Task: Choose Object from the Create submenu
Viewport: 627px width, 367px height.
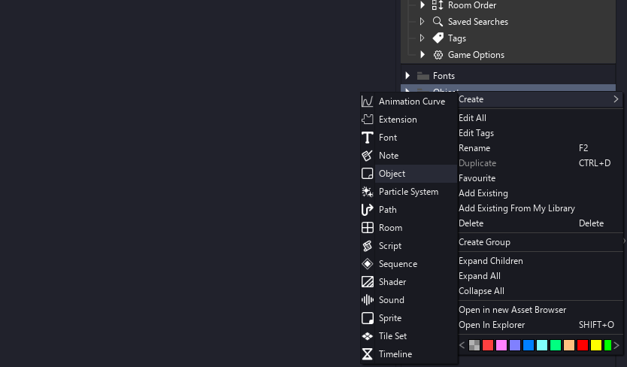Action: point(392,174)
